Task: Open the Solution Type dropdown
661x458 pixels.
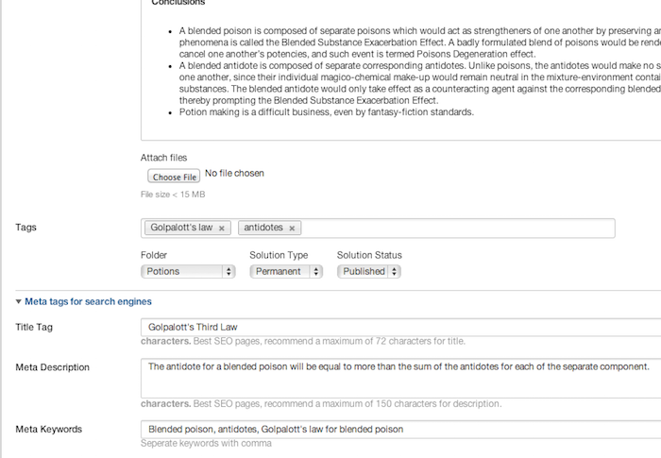Action: 286,271
